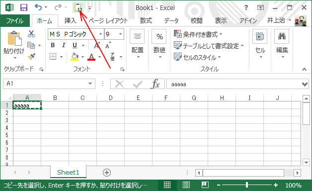312x191 pixels.
Task: Expand the Borders dropdown arrow
Action: [x=61, y=57]
